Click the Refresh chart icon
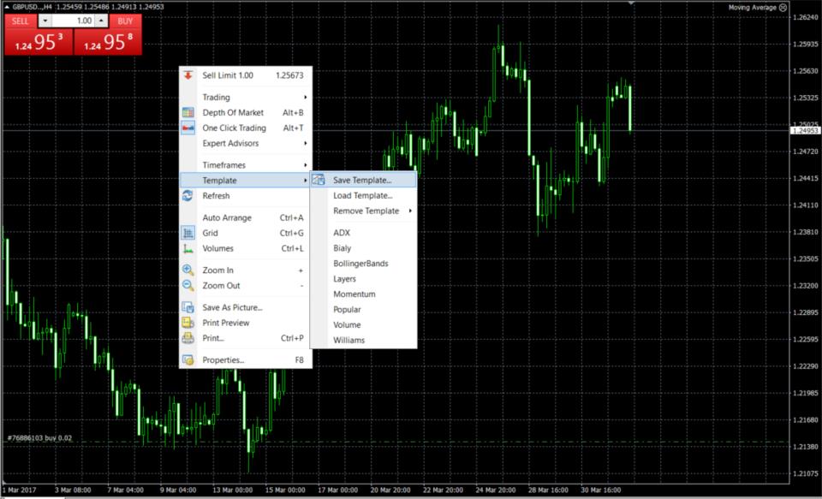This screenshot has width=822, height=499. click(187, 196)
